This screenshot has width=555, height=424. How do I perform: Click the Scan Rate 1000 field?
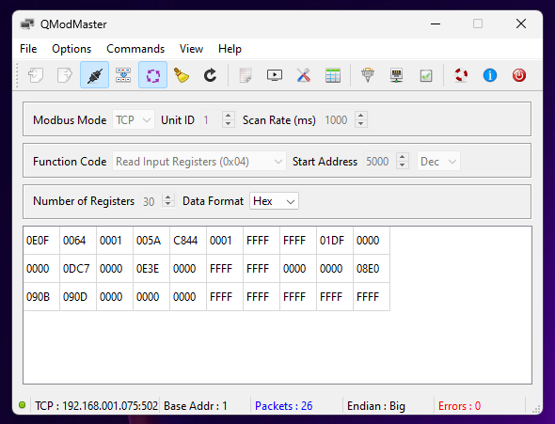339,120
